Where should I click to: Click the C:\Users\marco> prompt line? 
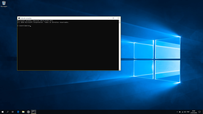coord(24,26)
